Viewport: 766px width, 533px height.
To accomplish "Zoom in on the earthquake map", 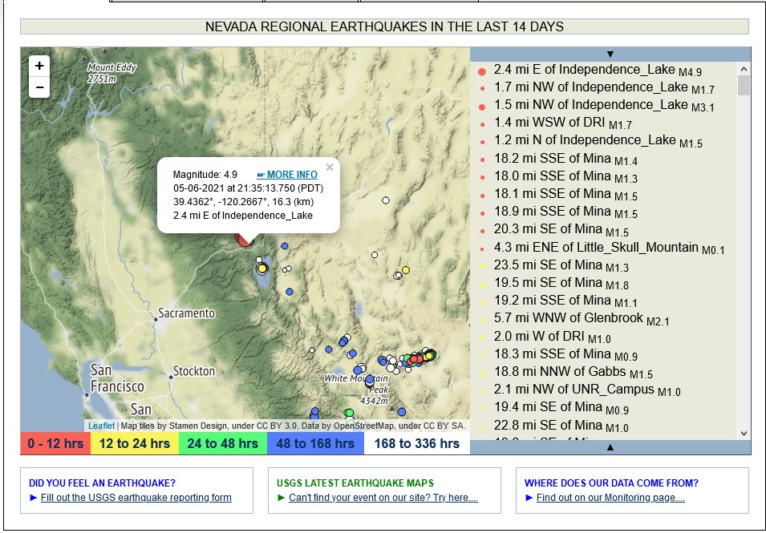I will coord(39,66).
